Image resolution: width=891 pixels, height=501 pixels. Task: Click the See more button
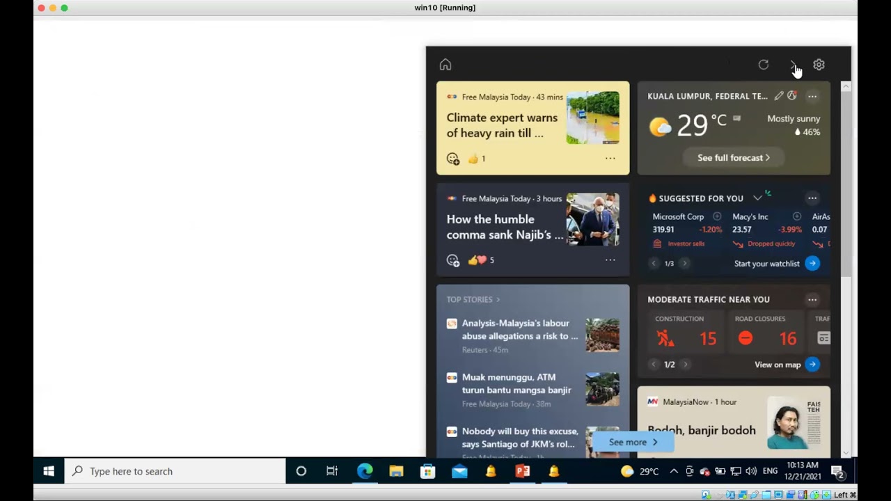point(633,442)
